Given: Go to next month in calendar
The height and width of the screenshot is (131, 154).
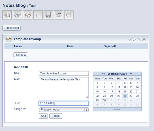Looking at the screenshot, I should tap(131, 74).
